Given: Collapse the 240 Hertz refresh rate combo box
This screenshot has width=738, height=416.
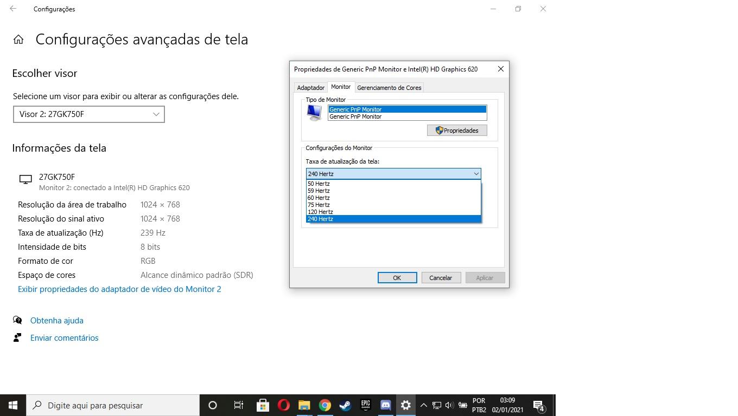Looking at the screenshot, I should (393, 174).
